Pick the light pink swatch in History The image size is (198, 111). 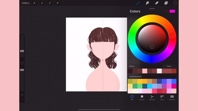[x=145, y=71]
